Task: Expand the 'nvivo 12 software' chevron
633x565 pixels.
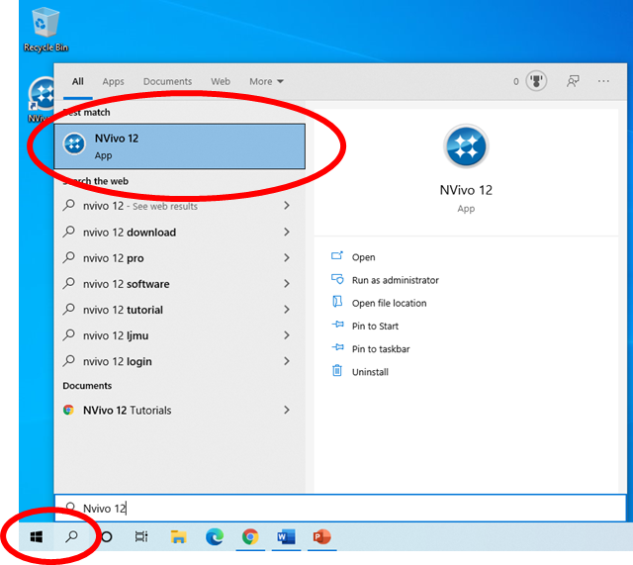Action: [287, 284]
